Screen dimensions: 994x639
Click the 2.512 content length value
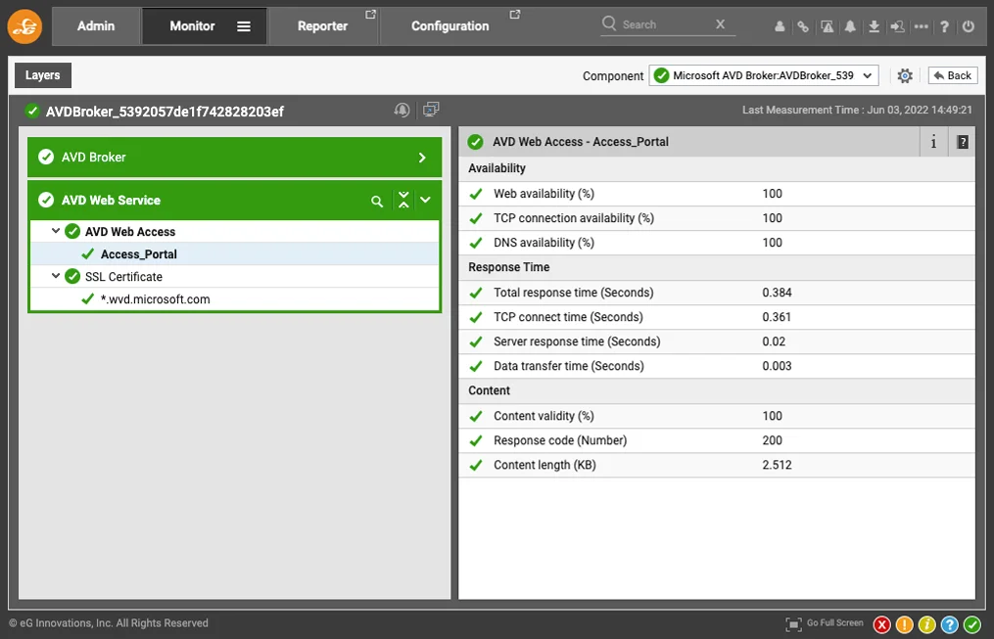[x=777, y=465]
